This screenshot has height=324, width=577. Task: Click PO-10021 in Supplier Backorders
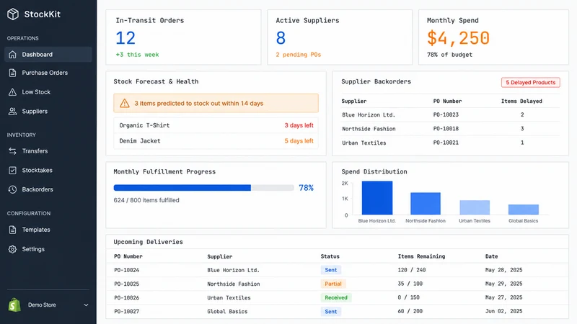click(x=446, y=143)
